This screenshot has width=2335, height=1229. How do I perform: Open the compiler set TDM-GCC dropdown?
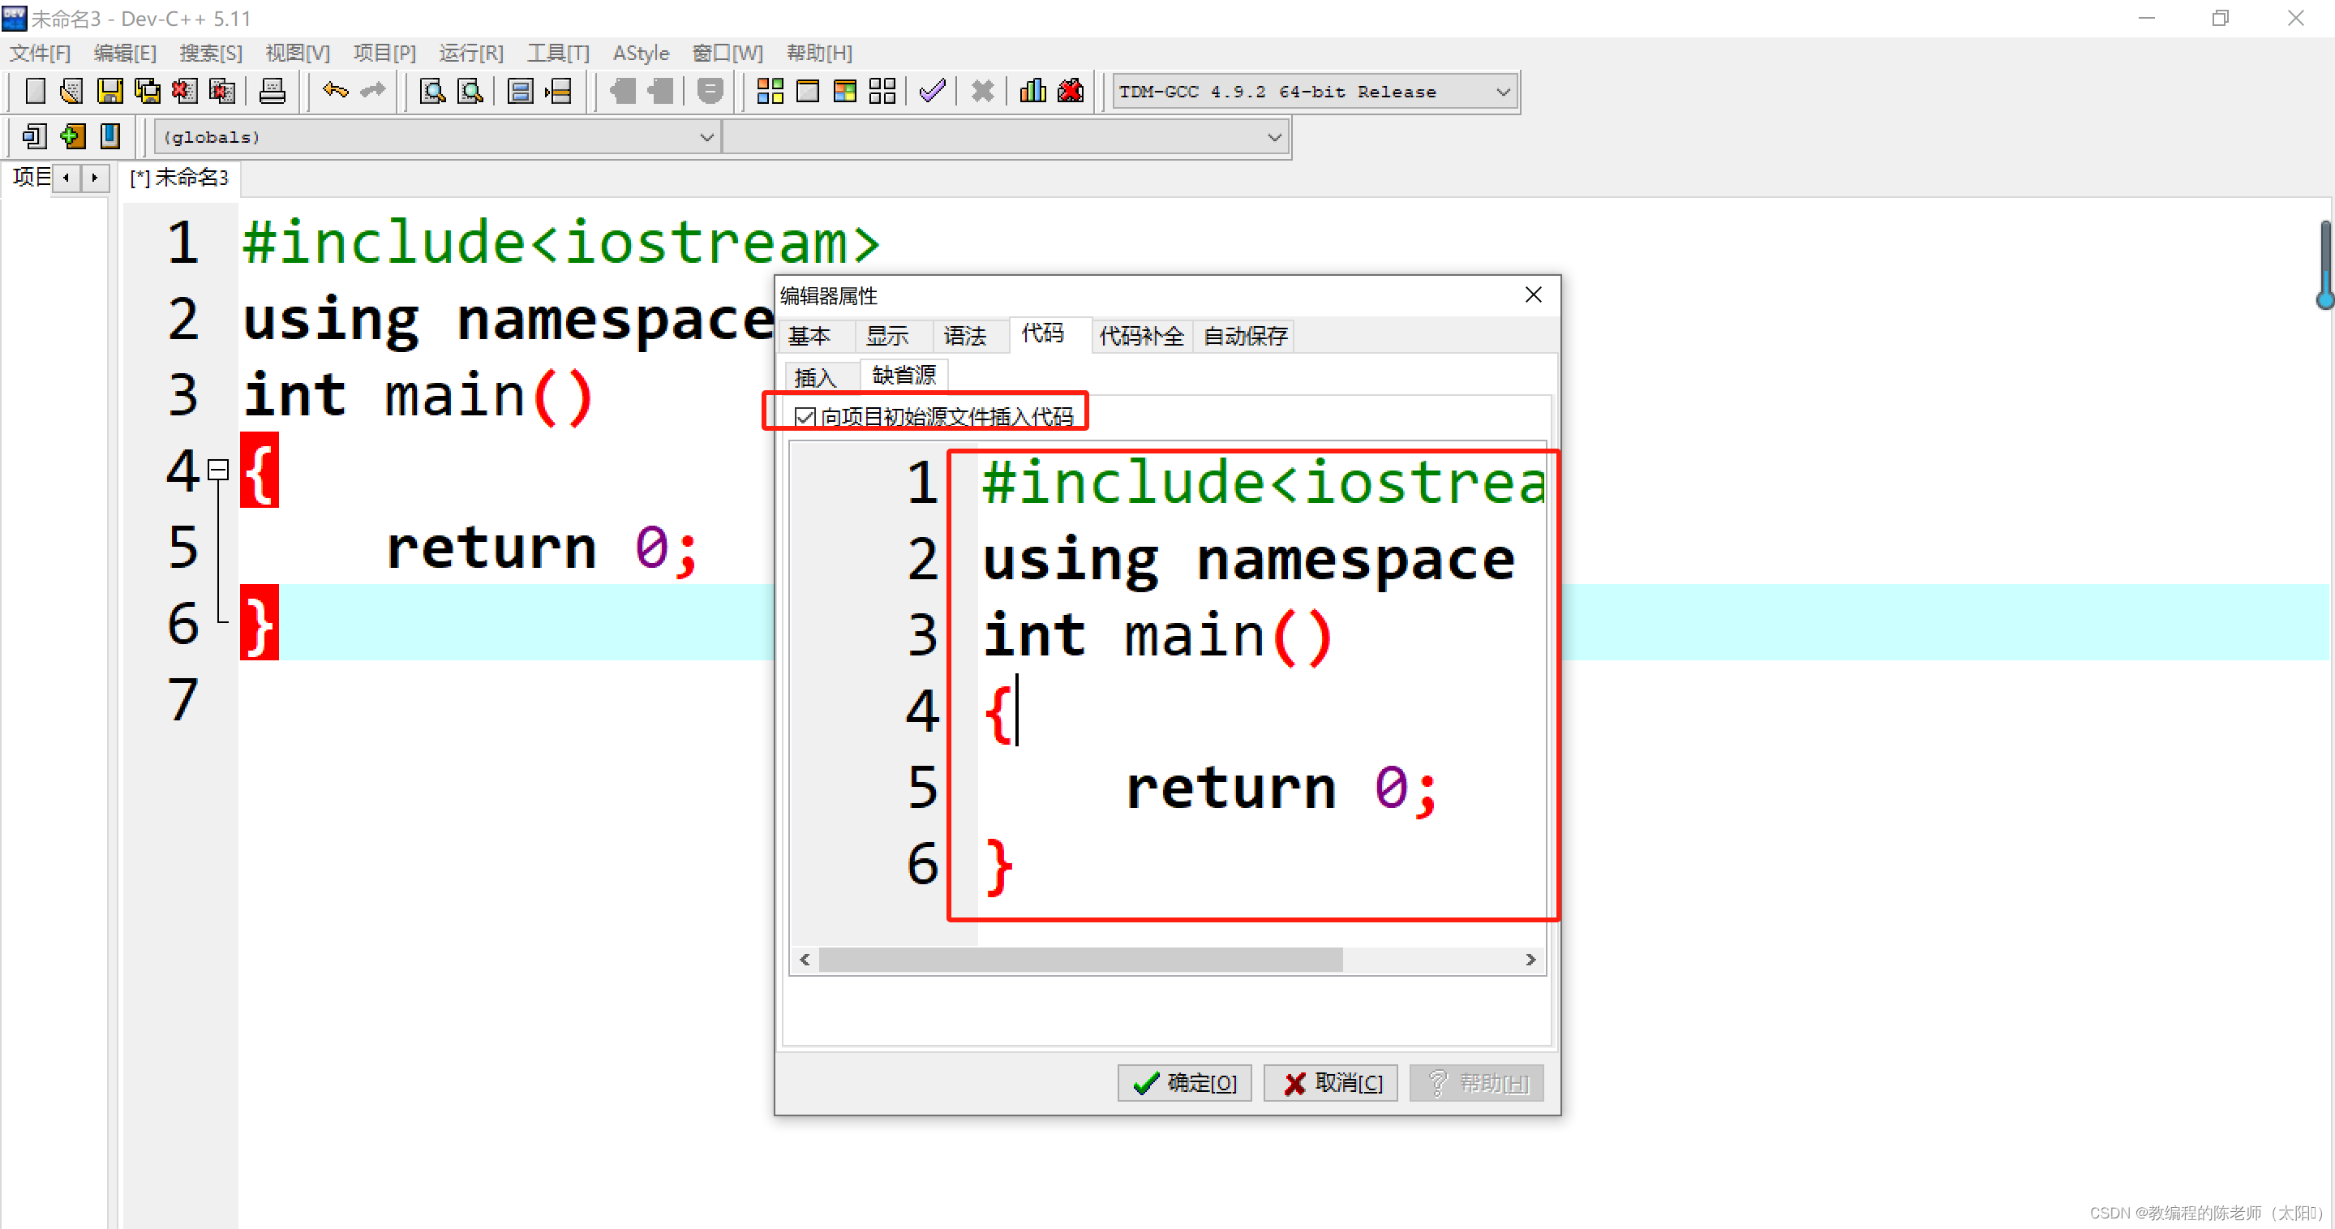tap(1315, 92)
